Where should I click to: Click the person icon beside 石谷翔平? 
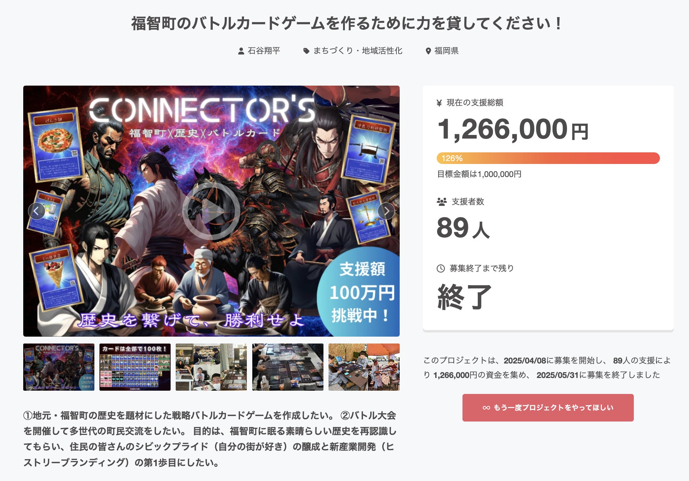241,51
